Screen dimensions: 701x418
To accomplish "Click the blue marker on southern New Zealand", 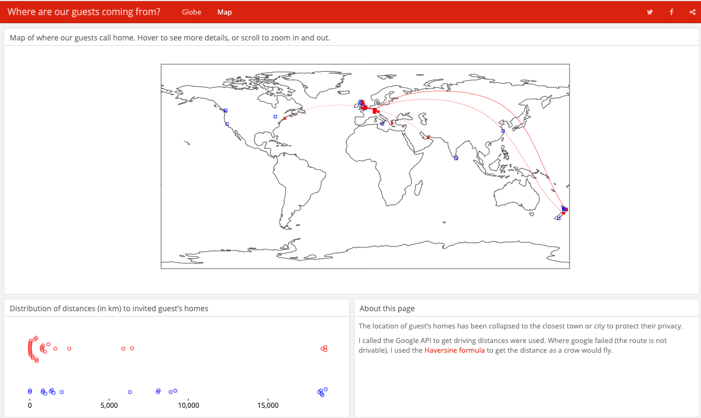I will (558, 218).
